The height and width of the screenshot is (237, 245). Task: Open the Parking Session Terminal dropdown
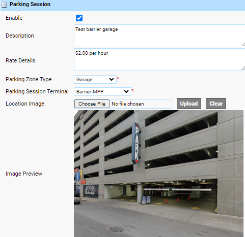pyautogui.click(x=102, y=91)
